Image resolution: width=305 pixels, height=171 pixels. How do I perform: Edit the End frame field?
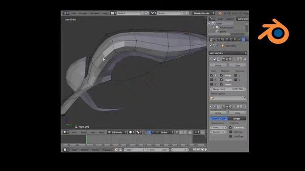pos(158,150)
